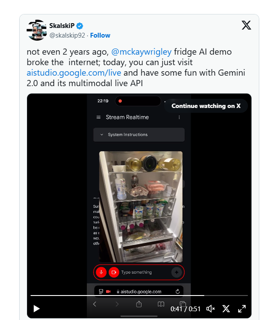Unmute the video sound
This screenshot has width=275, height=320.
click(211, 309)
